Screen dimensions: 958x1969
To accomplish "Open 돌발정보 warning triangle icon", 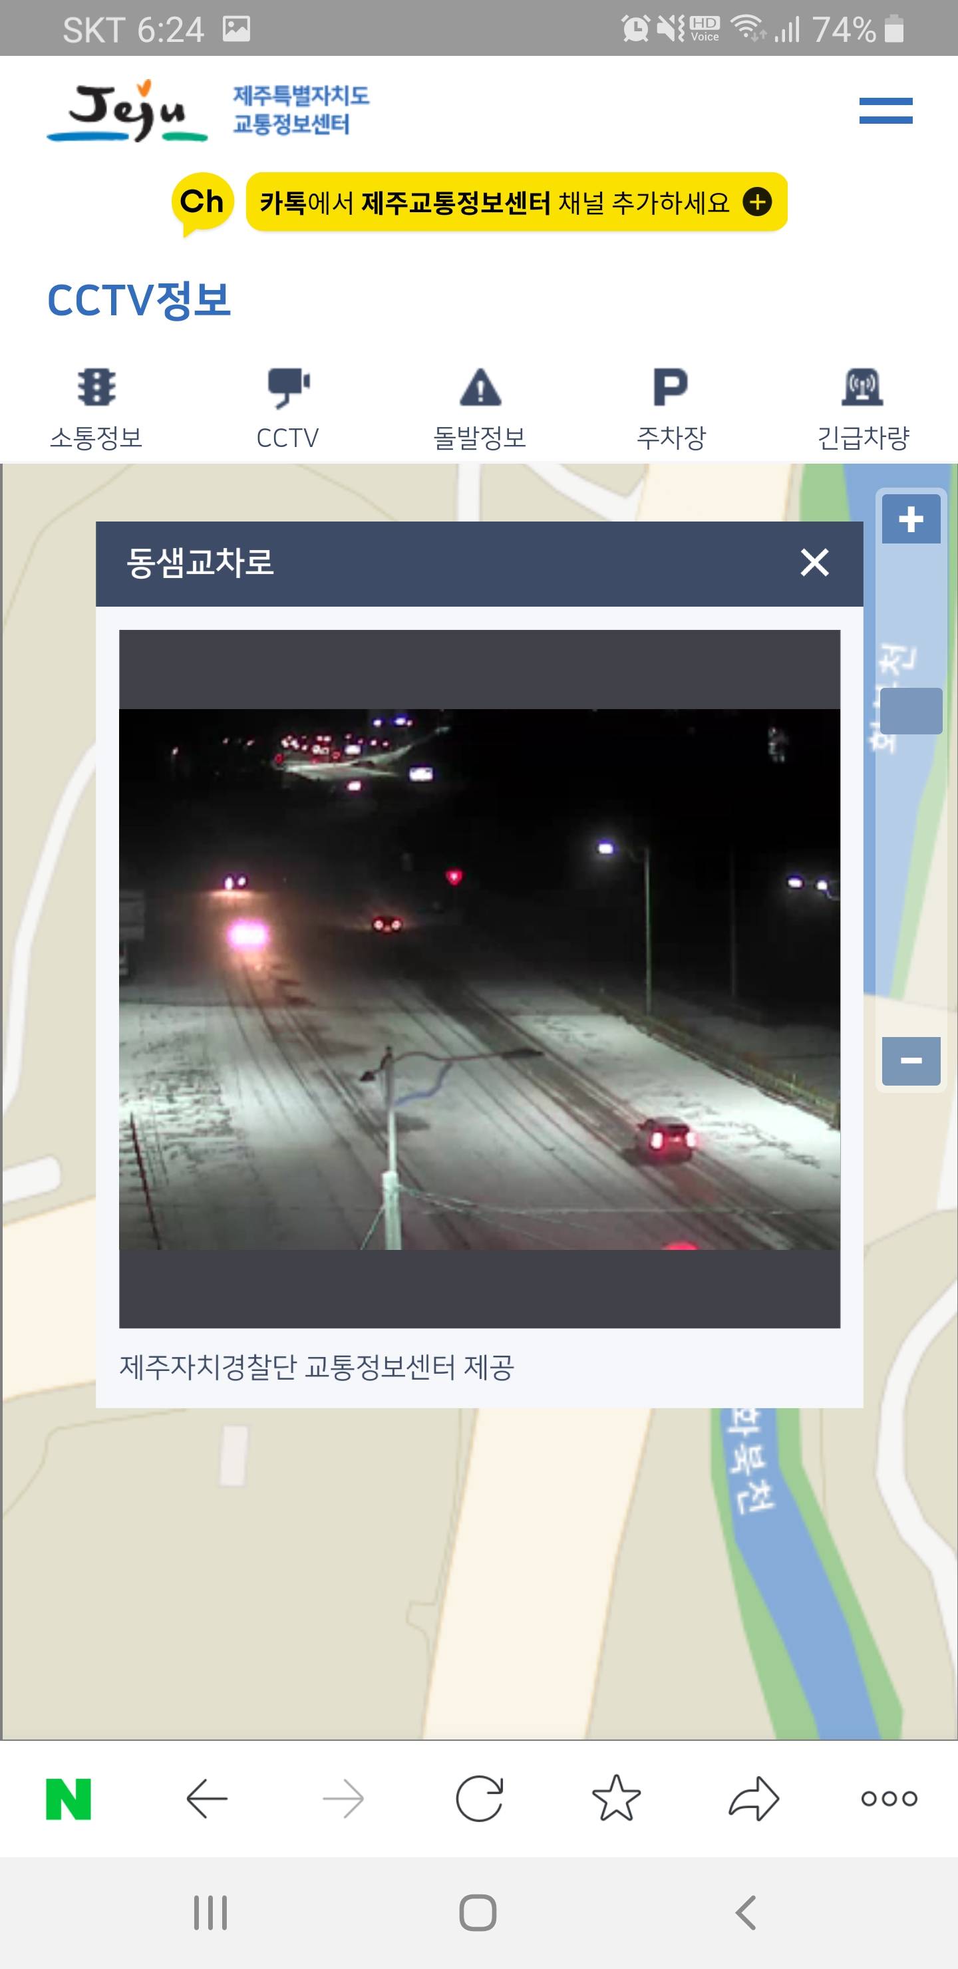I will pos(480,386).
